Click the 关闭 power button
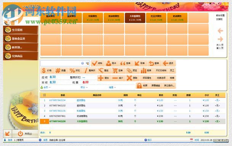 (25, 133)
